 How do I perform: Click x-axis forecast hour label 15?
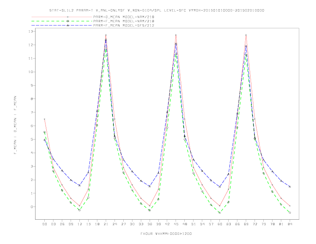[88, 224]
